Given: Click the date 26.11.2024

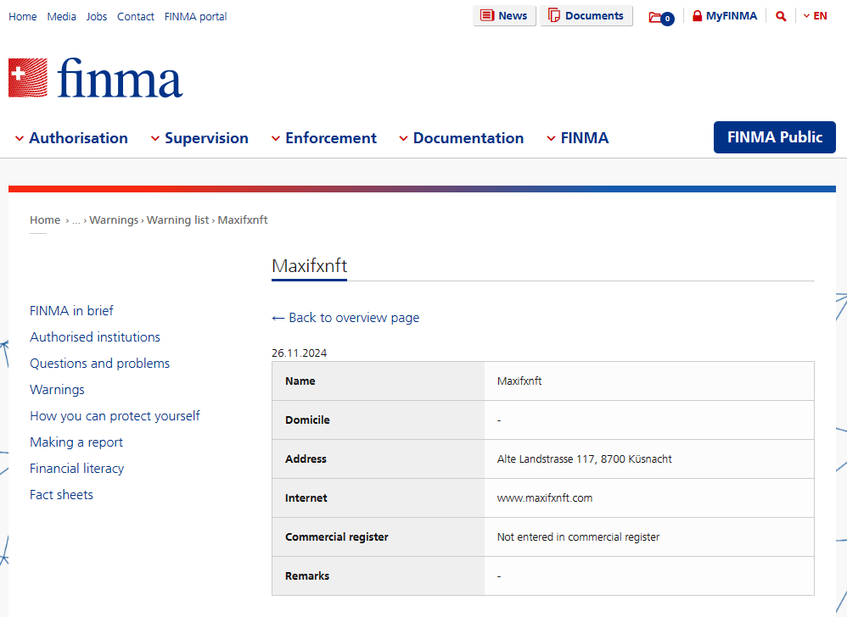Looking at the screenshot, I should pyautogui.click(x=300, y=353).
